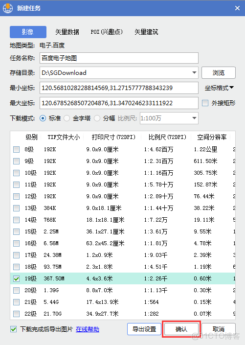Click the 21.70G file size cell
Viewport: 245px width, 345px height.
52,314
